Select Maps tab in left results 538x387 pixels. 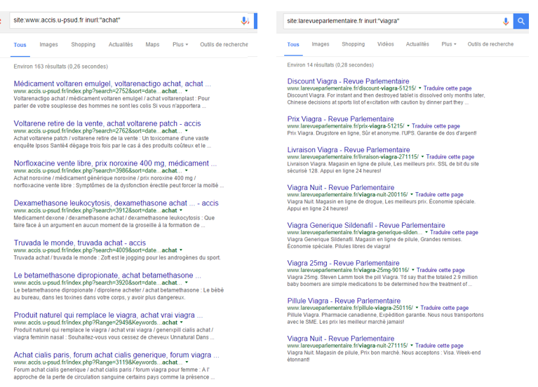coord(152,45)
